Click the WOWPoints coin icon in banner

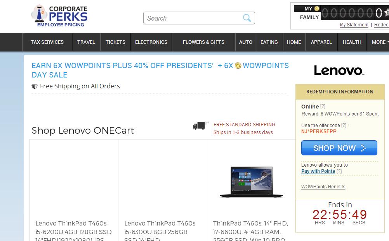(238, 65)
